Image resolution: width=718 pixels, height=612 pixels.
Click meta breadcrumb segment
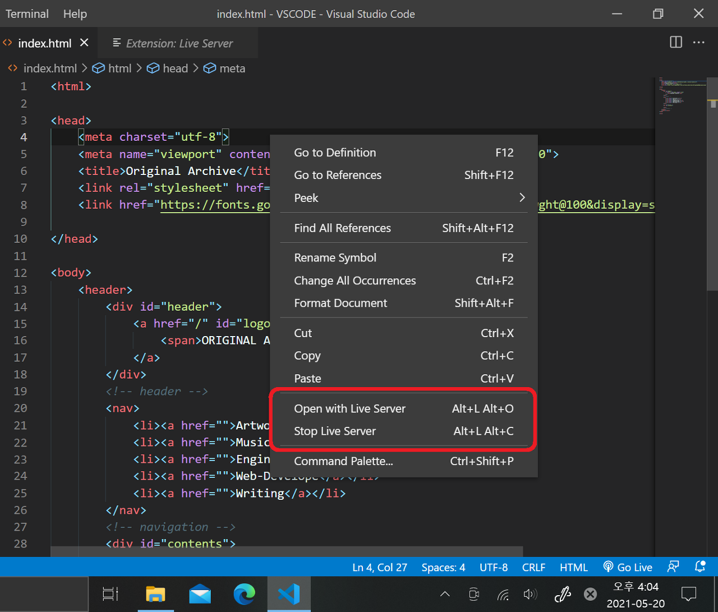[x=232, y=68]
